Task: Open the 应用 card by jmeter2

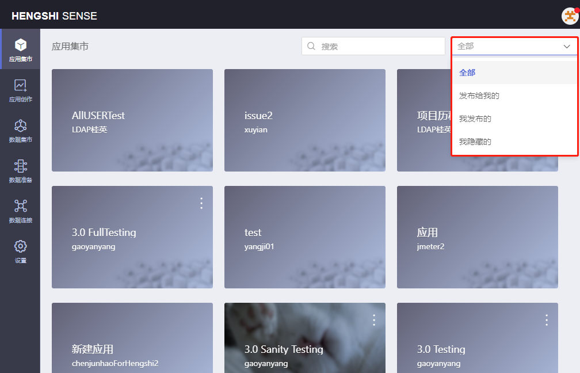Action: [478, 237]
